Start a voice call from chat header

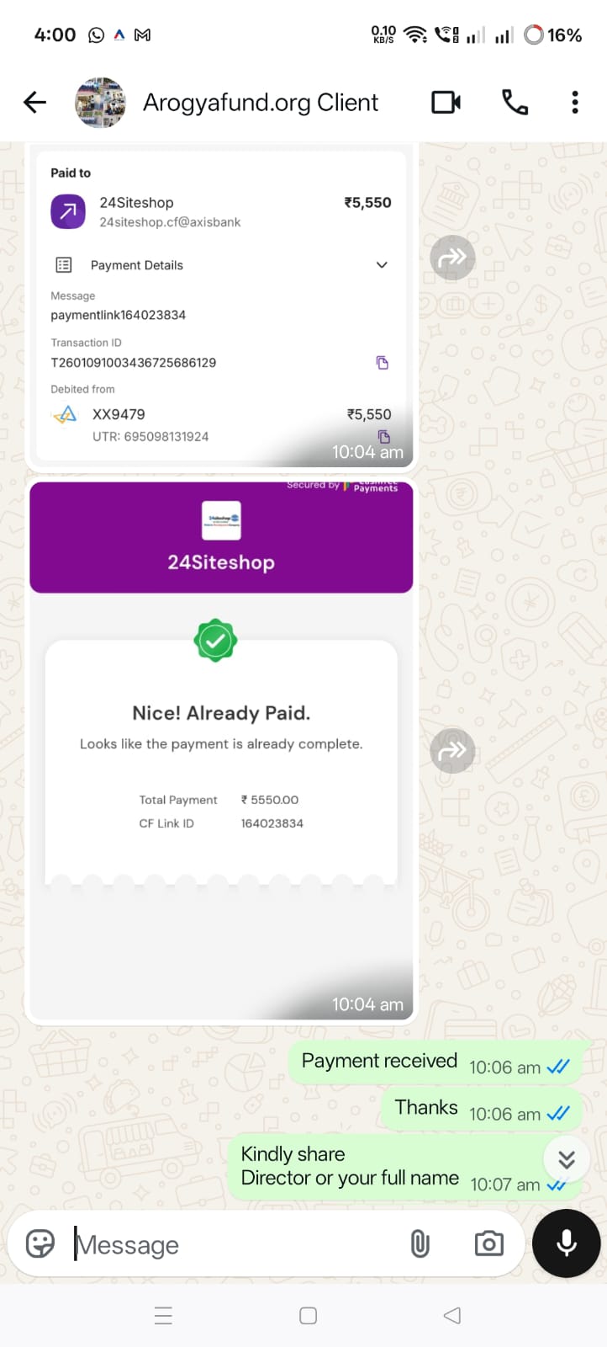click(x=515, y=103)
